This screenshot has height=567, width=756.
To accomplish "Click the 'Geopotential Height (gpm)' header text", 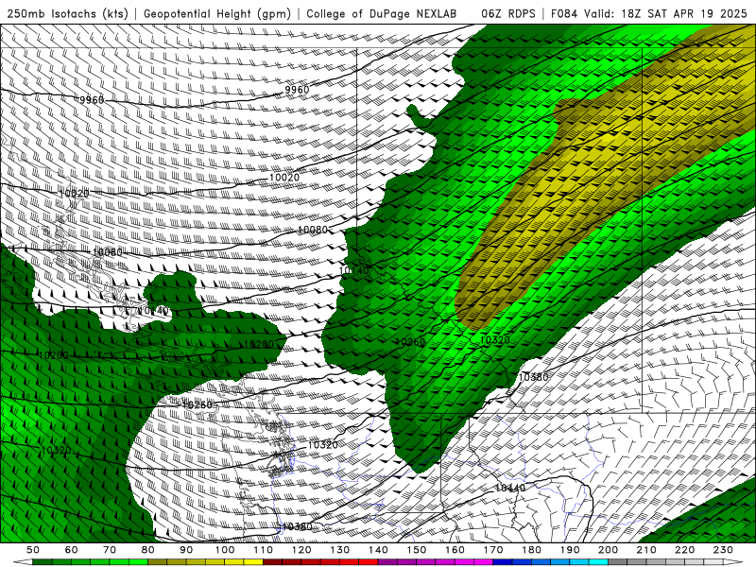I will (x=217, y=14).
